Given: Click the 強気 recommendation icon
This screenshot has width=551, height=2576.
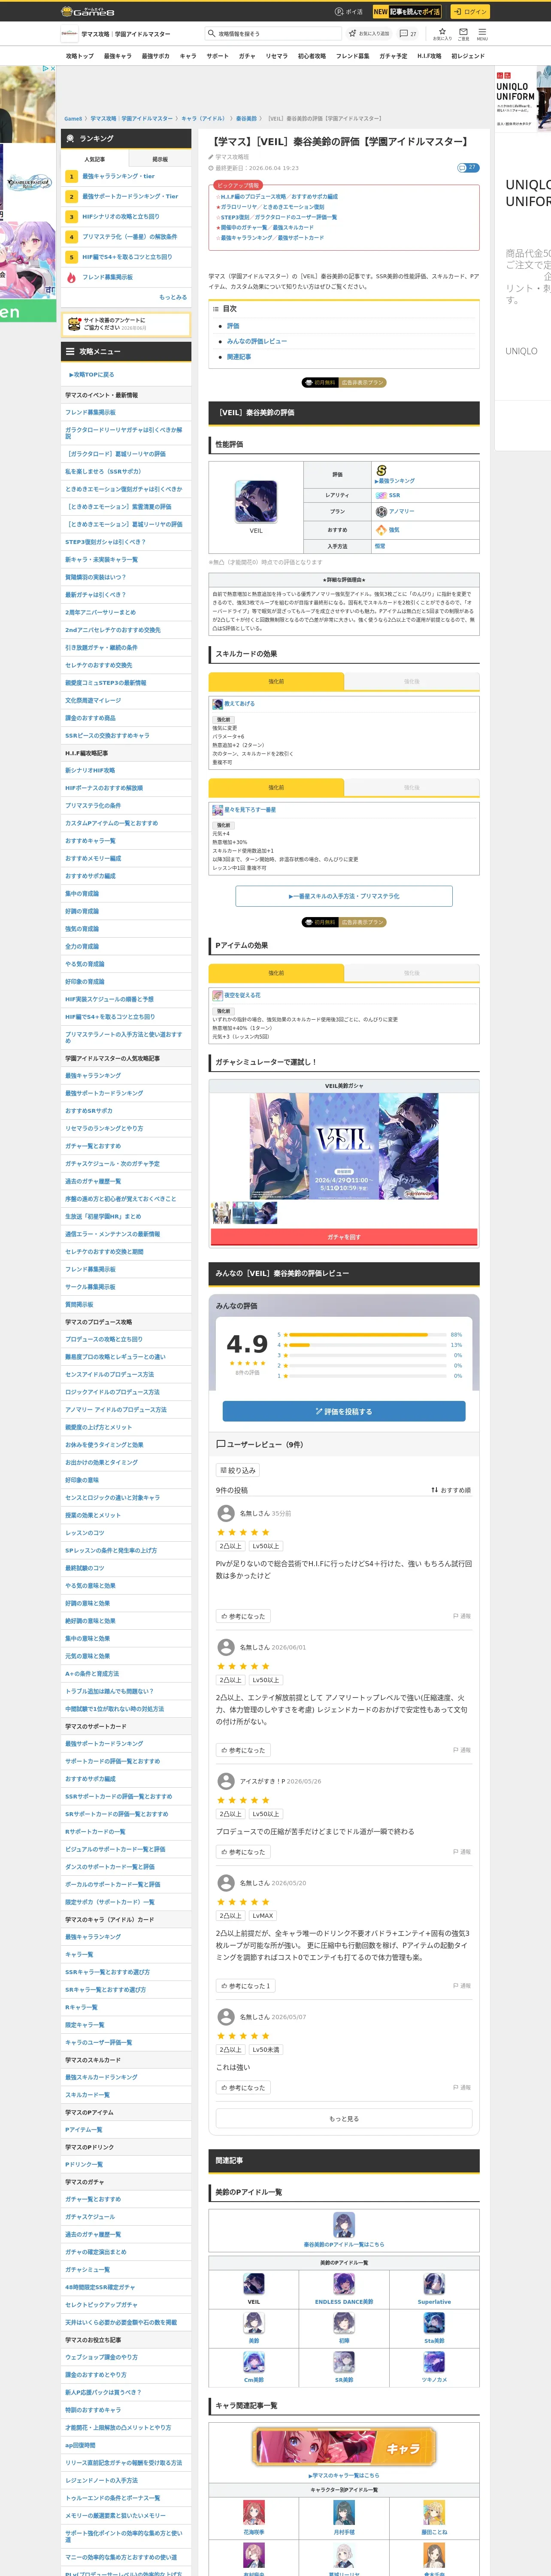Looking at the screenshot, I should [x=381, y=529].
